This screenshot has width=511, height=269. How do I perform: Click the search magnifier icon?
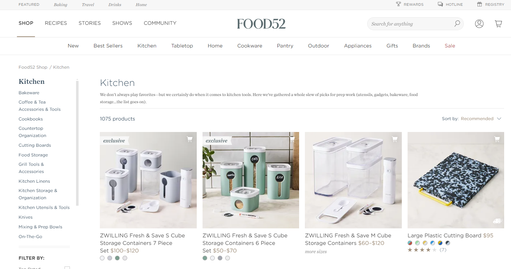tap(457, 24)
